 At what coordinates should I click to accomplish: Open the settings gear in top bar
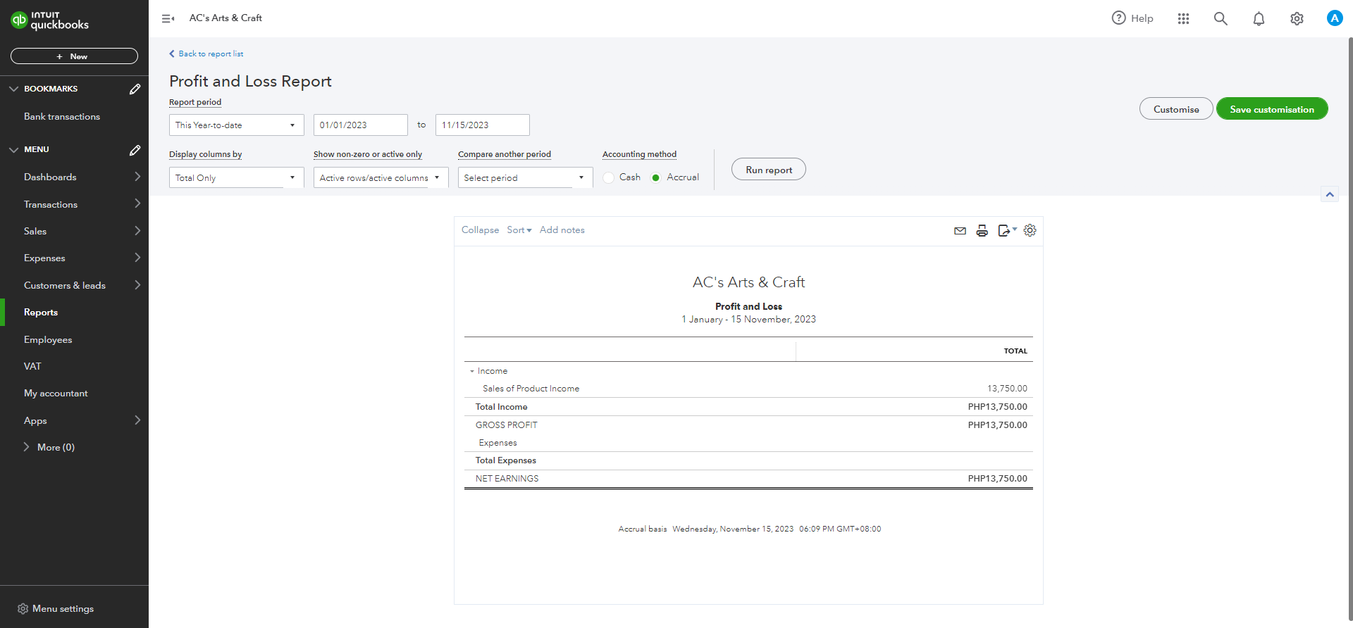[x=1297, y=18]
